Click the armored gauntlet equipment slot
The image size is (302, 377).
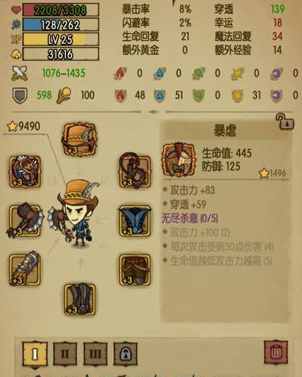coord(25,269)
